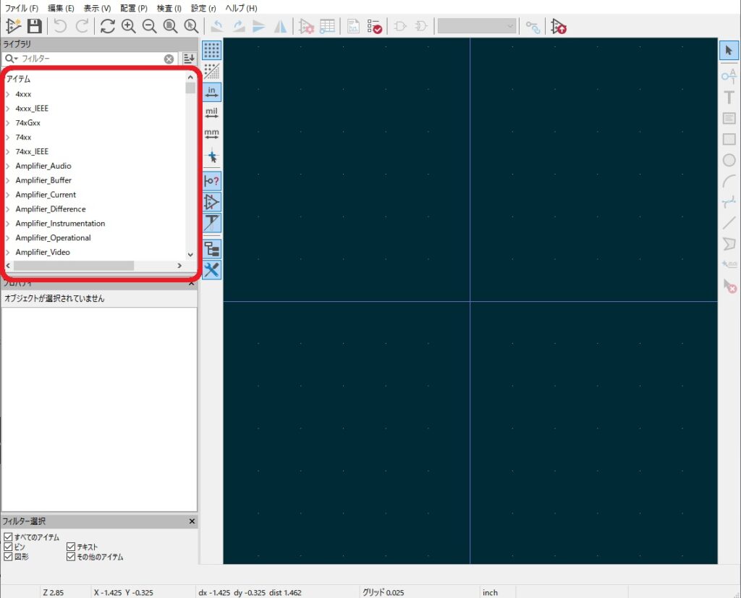The width and height of the screenshot is (741, 598).
Task: Click the library tree horizontal scrollbar
Action: (x=72, y=266)
